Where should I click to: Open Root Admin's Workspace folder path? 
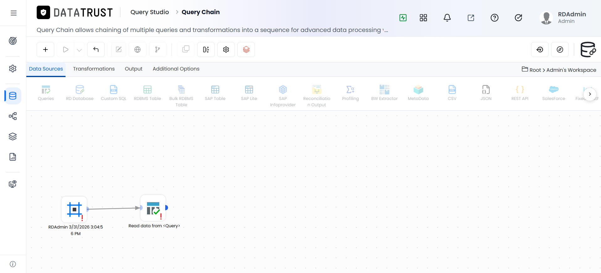pos(559,70)
